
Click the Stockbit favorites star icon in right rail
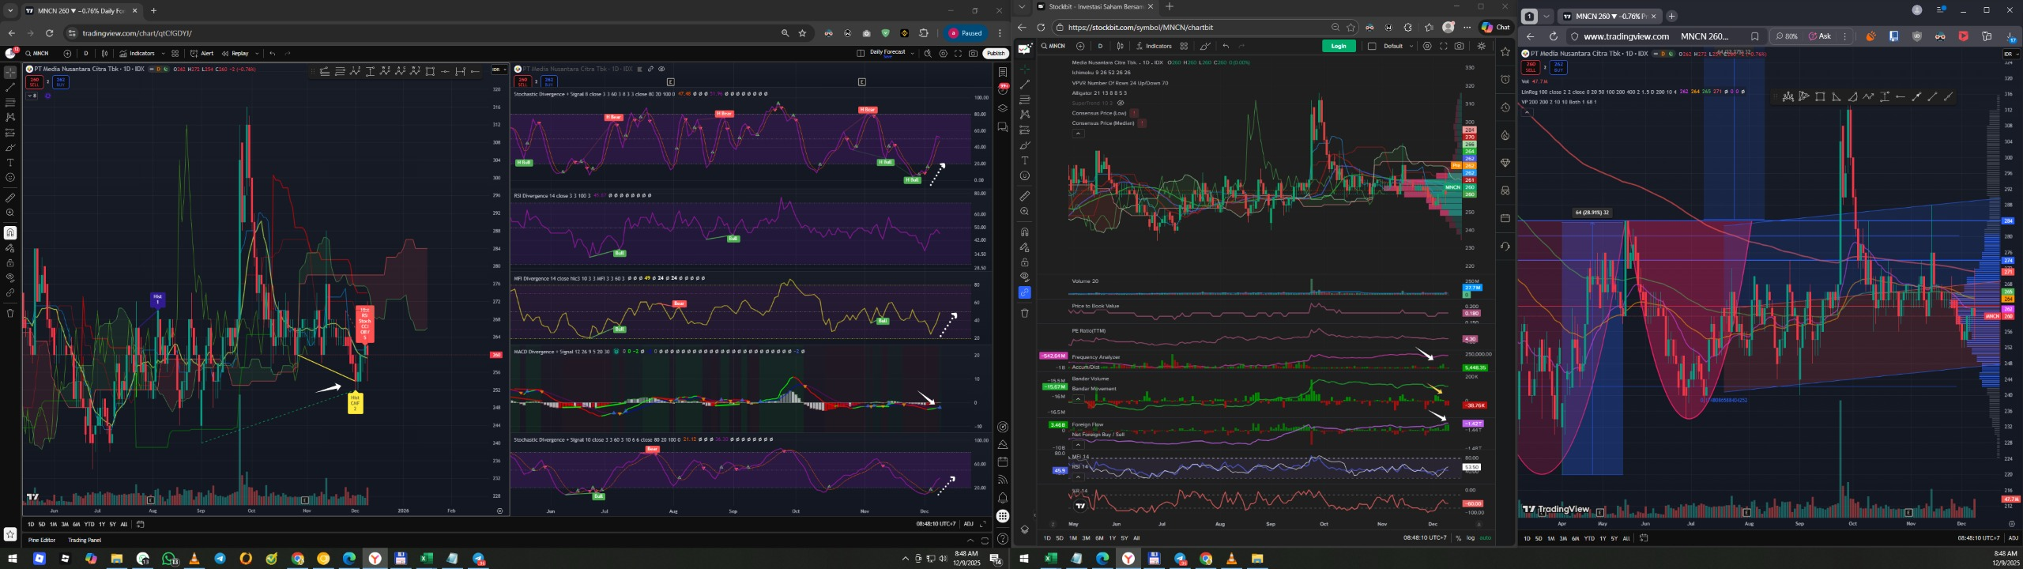point(1505,51)
